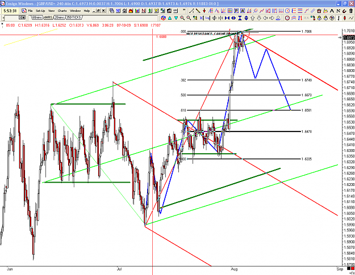This screenshot has width=355, height=275.
Task: Shift chart right with white arrow
Action: 272,18
